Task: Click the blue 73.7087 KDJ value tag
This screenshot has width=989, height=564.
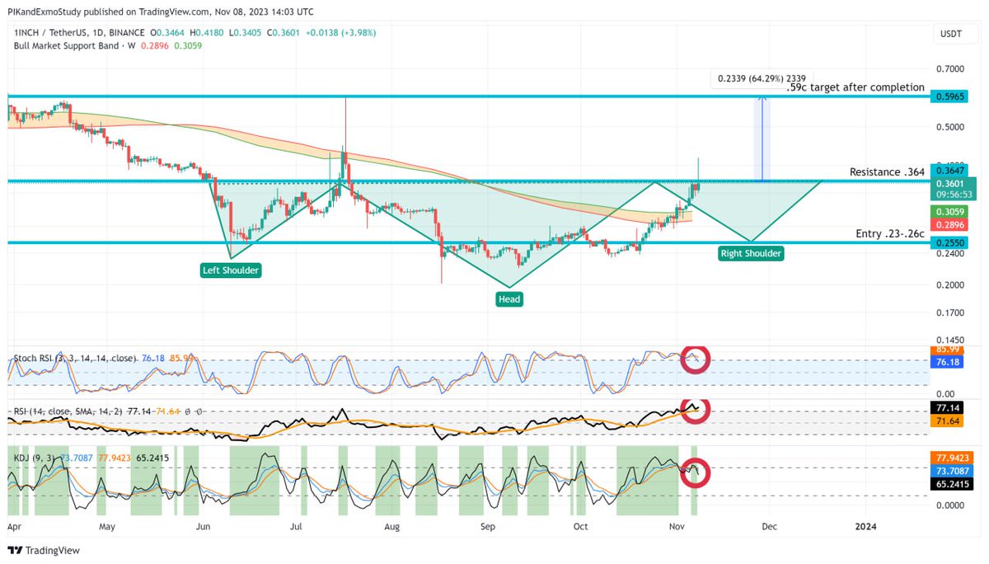Action: (950, 469)
